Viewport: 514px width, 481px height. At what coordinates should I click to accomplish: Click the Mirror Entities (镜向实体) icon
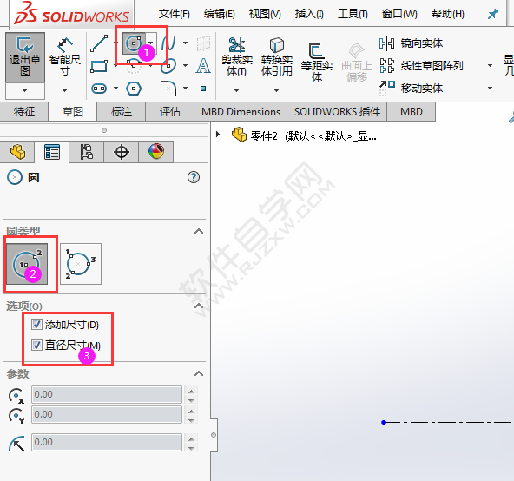386,43
